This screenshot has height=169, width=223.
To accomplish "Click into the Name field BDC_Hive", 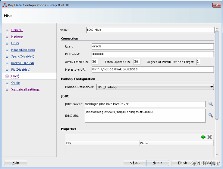I will pyautogui.click(x=150, y=30).
